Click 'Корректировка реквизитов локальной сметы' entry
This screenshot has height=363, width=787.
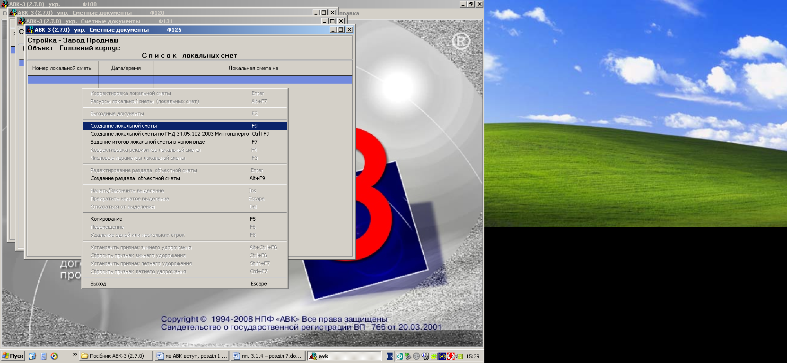click(184, 150)
